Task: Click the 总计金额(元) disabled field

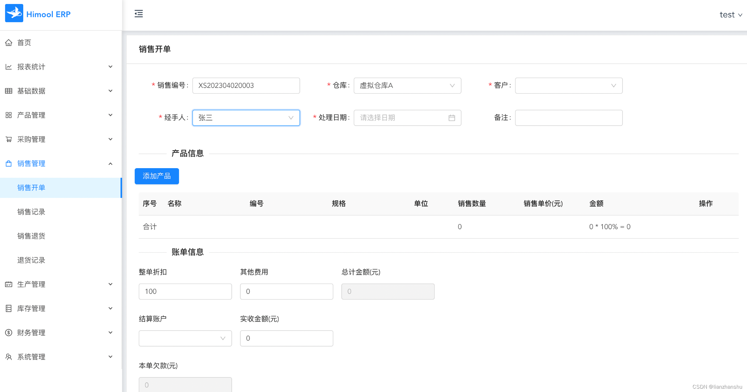Action: [x=388, y=292]
